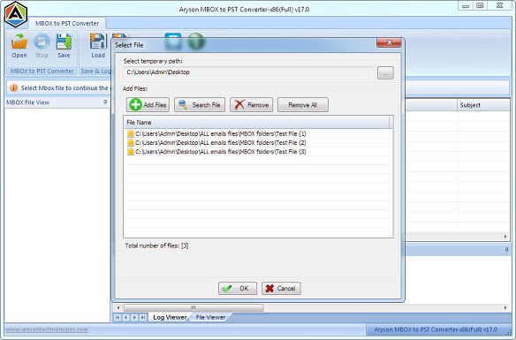The image size is (516, 340).
Task: Click the pin icon in MBOX File View
Action: tap(105, 102)
